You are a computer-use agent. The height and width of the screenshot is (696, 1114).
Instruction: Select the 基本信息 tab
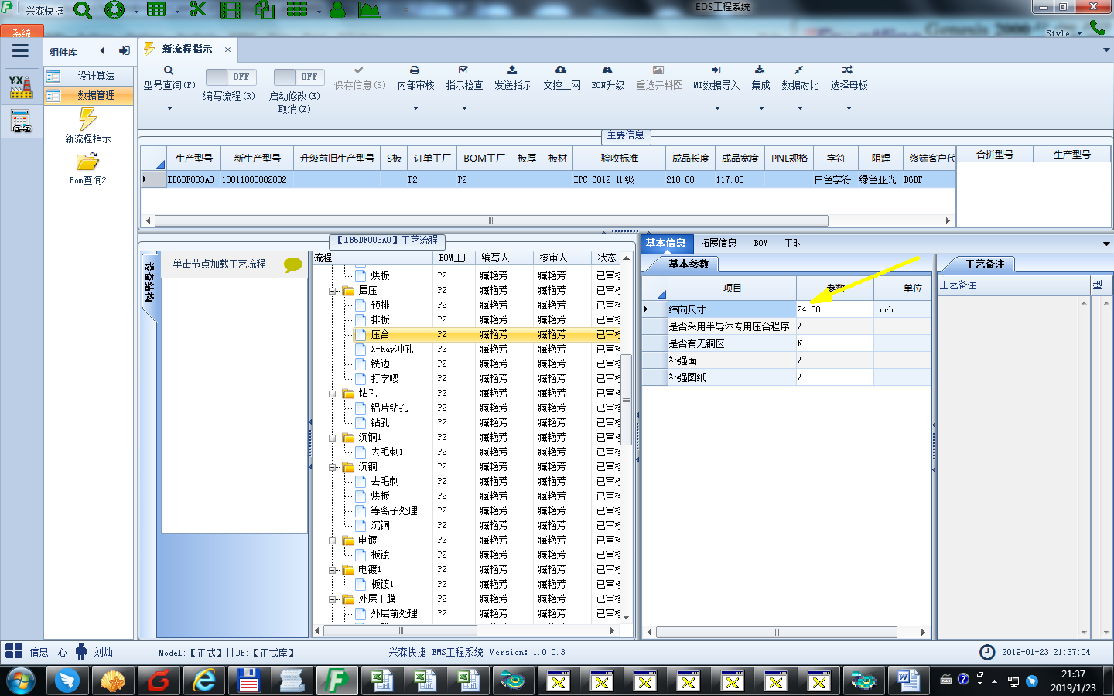(x=665, y=243)
